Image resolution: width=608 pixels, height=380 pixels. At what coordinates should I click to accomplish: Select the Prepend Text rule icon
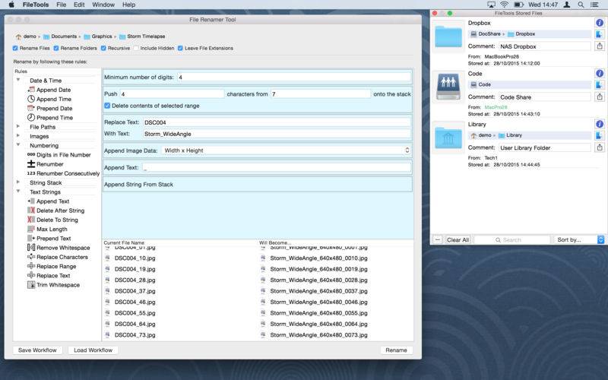(x=31, y=239)
